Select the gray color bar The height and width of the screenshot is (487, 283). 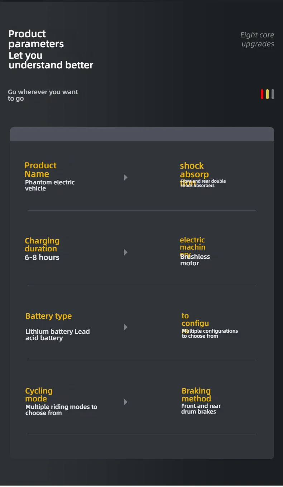point(273,94)
